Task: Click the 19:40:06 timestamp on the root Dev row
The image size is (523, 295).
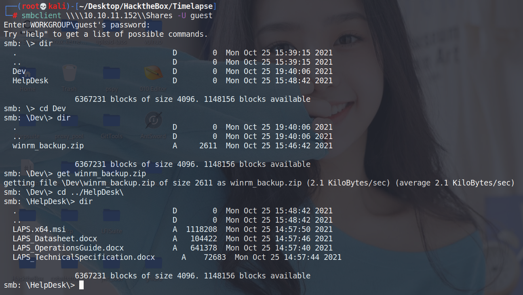Action: (292, 72)
